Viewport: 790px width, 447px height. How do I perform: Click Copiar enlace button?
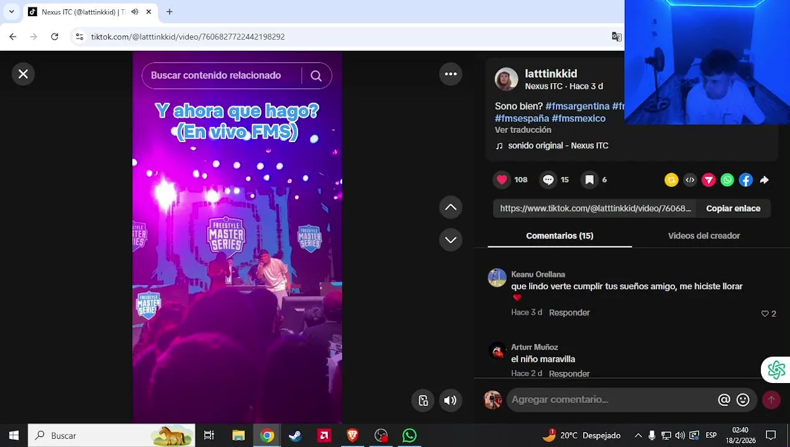tap(733, 209)
